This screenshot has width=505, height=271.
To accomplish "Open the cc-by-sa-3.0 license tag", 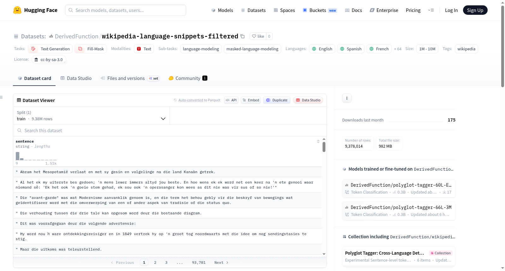I will 49,59.
